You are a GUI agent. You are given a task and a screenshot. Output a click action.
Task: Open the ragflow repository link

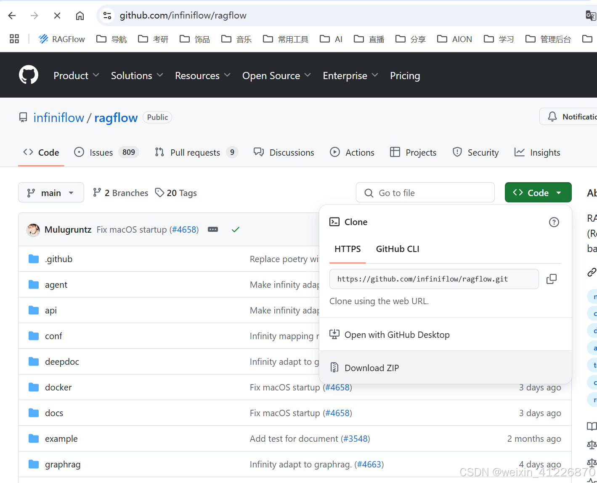tap(116, 118)
